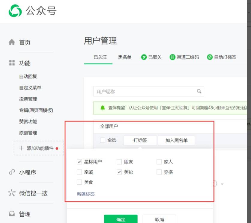
Task: Focus the 用户昵称 search field
Action: click(x=148, y=92)
